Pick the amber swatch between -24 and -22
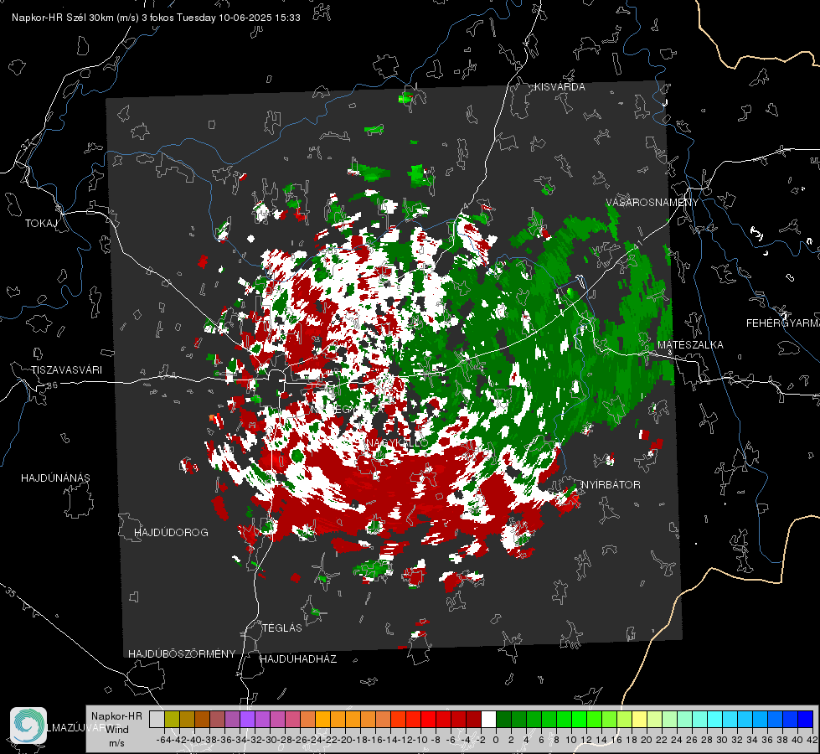Image resolution: width=820 pixels, height=754 pixels. [x=322, y=719]
